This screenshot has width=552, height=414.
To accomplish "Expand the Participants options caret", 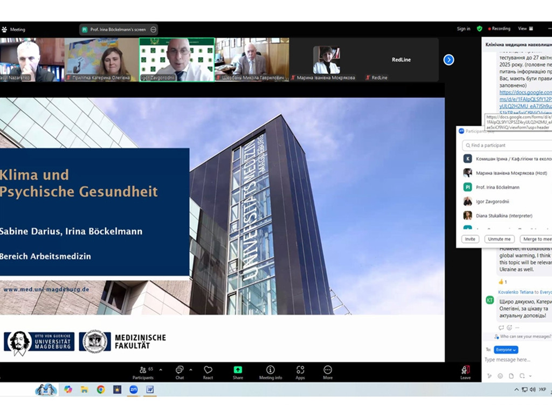I will tap(161, 370).
